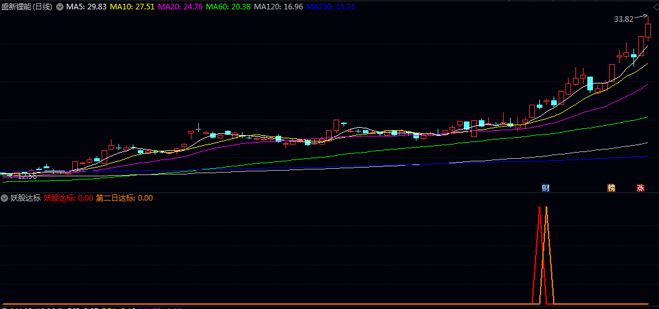Image resolution: width=659 pixels, height=309 pixels.
Task: Click the 榜 ranking list marker
Action: pos(611,188)
